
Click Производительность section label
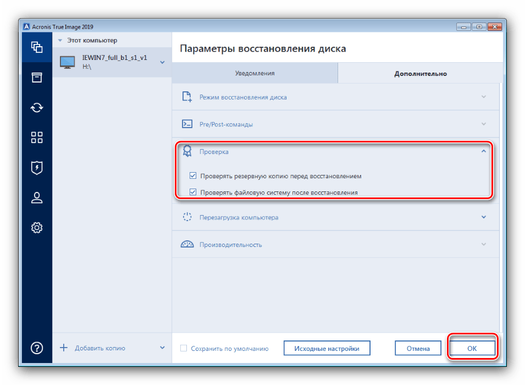231,245
